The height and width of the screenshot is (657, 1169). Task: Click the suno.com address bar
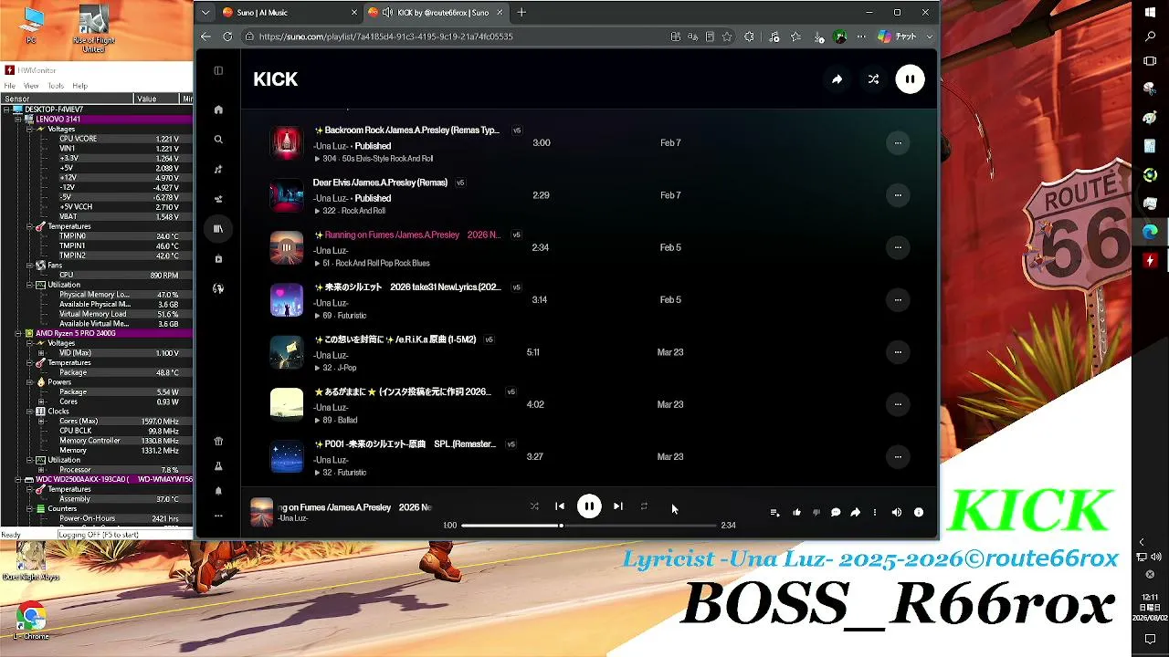(457, 36)
